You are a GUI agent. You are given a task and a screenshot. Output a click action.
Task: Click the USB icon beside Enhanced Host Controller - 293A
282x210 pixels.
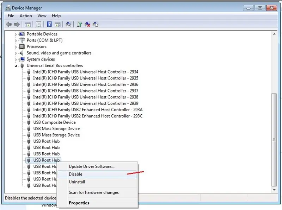pos(29,110)
